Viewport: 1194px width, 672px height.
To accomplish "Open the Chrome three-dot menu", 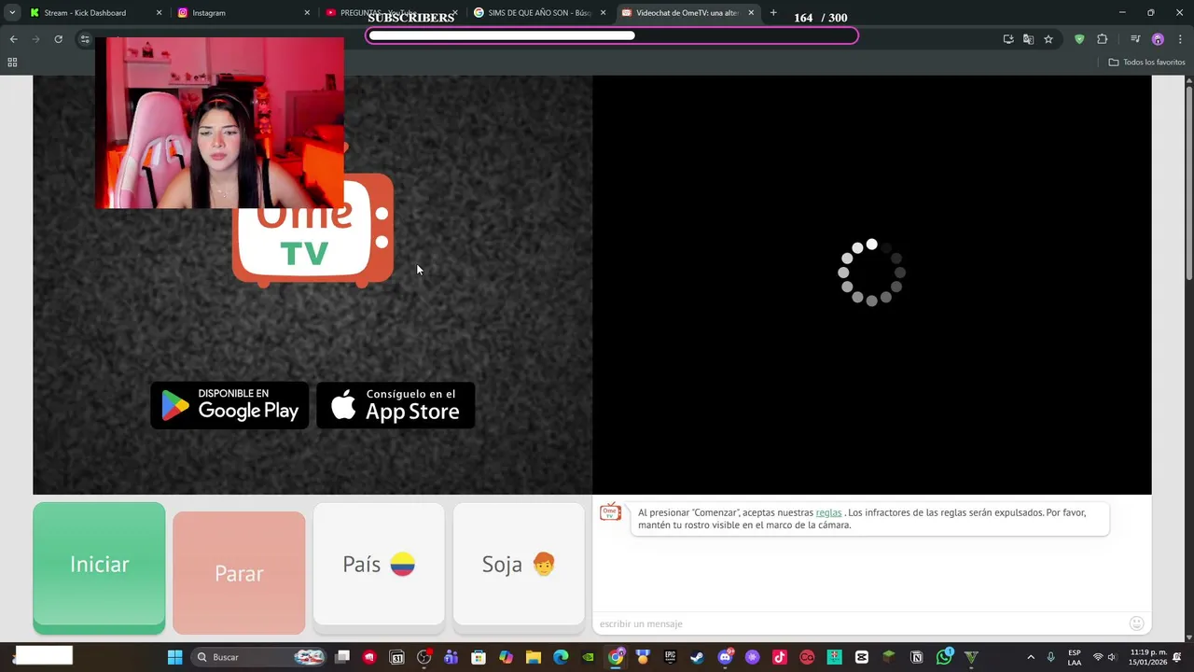I will tap(1180, 39).
